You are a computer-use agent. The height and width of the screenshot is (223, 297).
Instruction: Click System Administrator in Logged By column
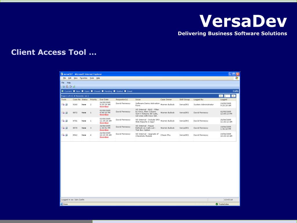point(203,105)
